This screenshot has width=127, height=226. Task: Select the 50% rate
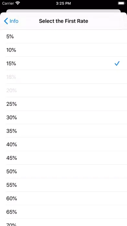tap(63, 171)
